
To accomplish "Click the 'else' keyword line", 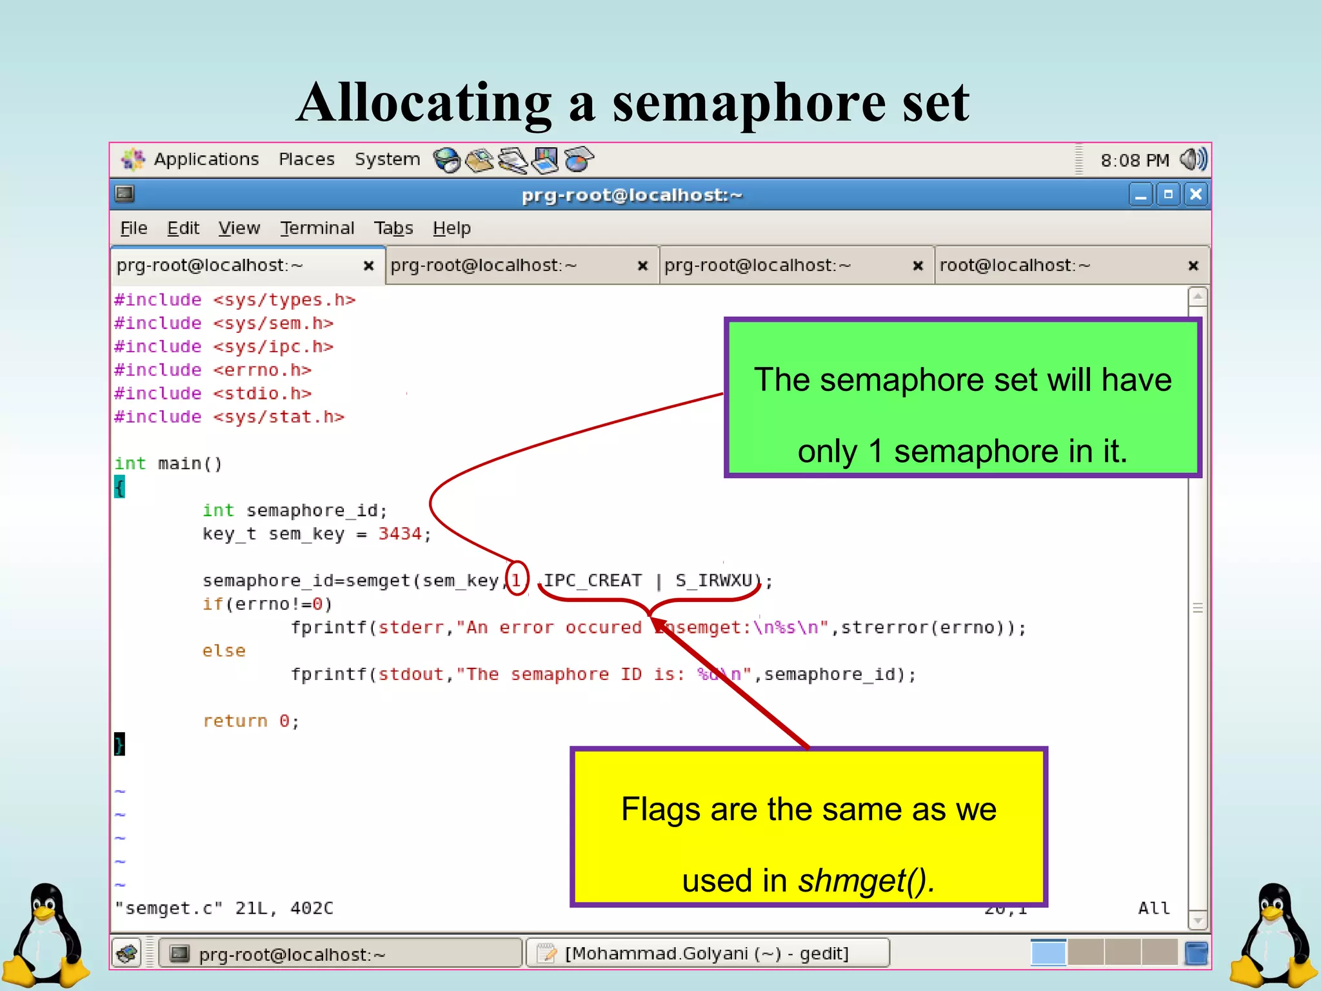I will point(224,650).
